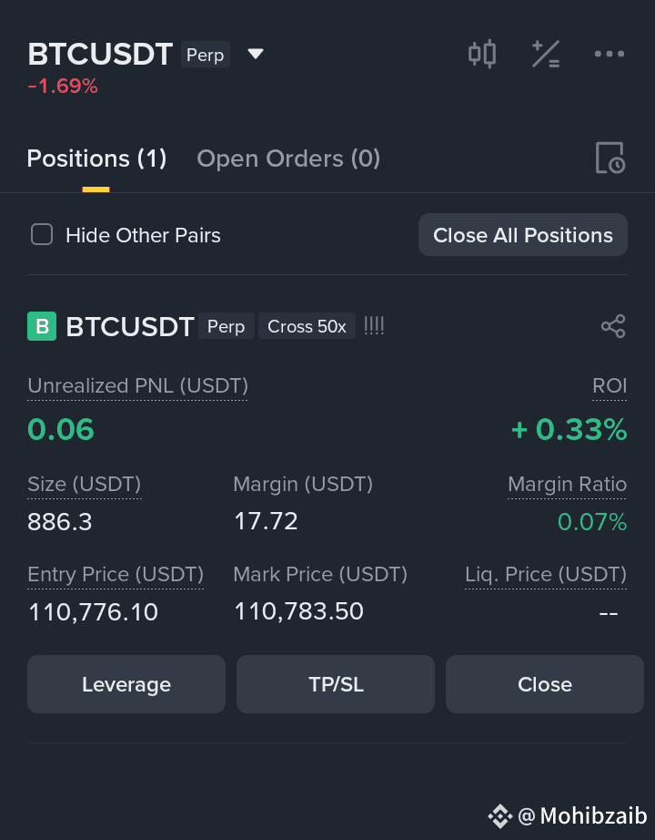Open the calculator plus-slash icon
This screenshot has height=840, width=655.
coord(546,54)
